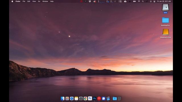The height and width of the screenshot is (102, 182).
Task: Open the Window menu
Action: click(45, 1)
